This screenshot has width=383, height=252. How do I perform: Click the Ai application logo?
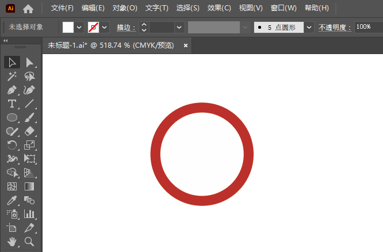point(10,8)
